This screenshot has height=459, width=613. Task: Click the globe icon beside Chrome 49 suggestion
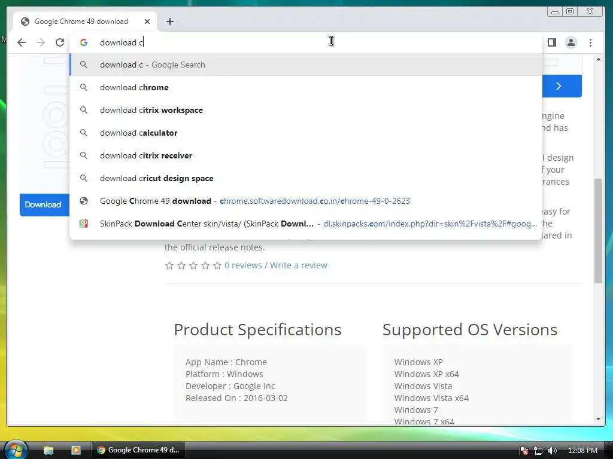tap(84, 201)
